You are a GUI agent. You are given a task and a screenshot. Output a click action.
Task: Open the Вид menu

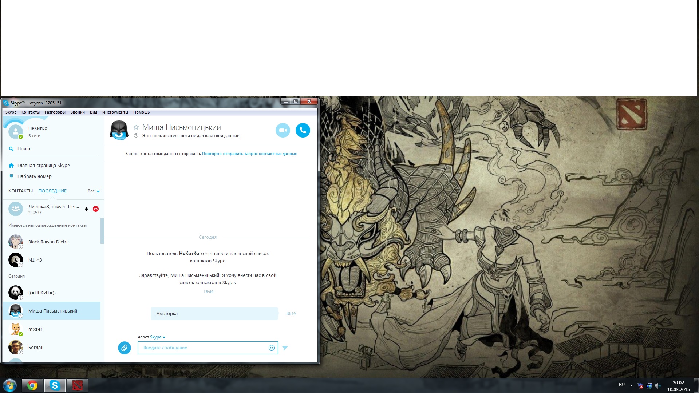94,112
